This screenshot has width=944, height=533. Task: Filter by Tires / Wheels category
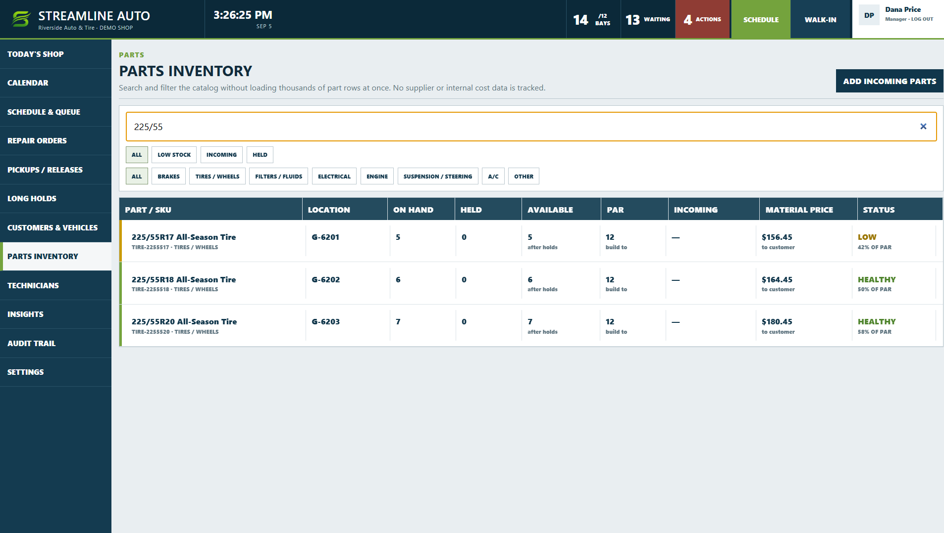[x=217, y=177]
